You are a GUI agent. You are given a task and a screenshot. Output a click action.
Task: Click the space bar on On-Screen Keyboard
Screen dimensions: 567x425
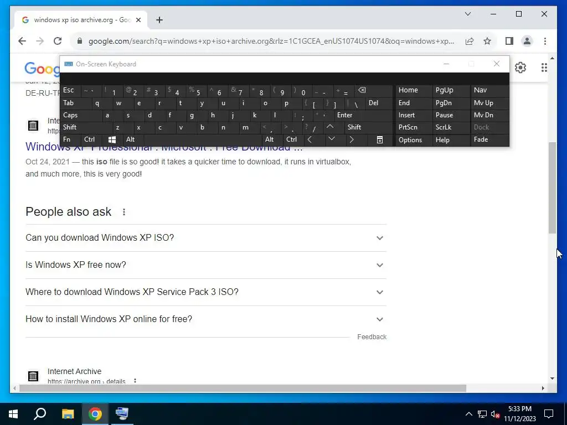pos(203,139)
